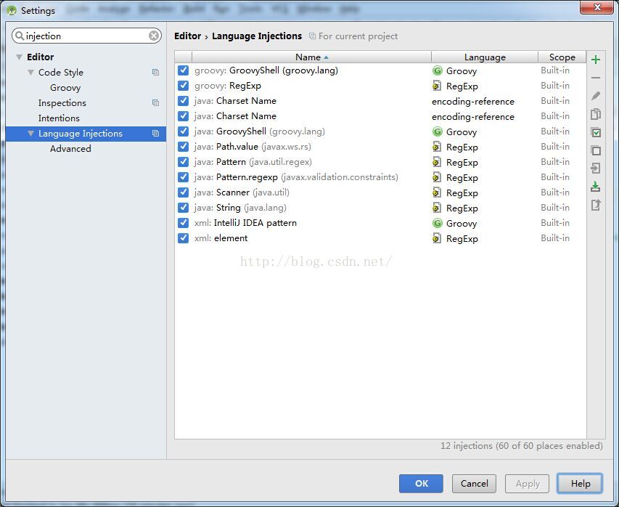Screen dimensions: 619x507
Task: Uncheck java: Pattern (java.util.regex) checkbox
Action: tap(183, 162)
